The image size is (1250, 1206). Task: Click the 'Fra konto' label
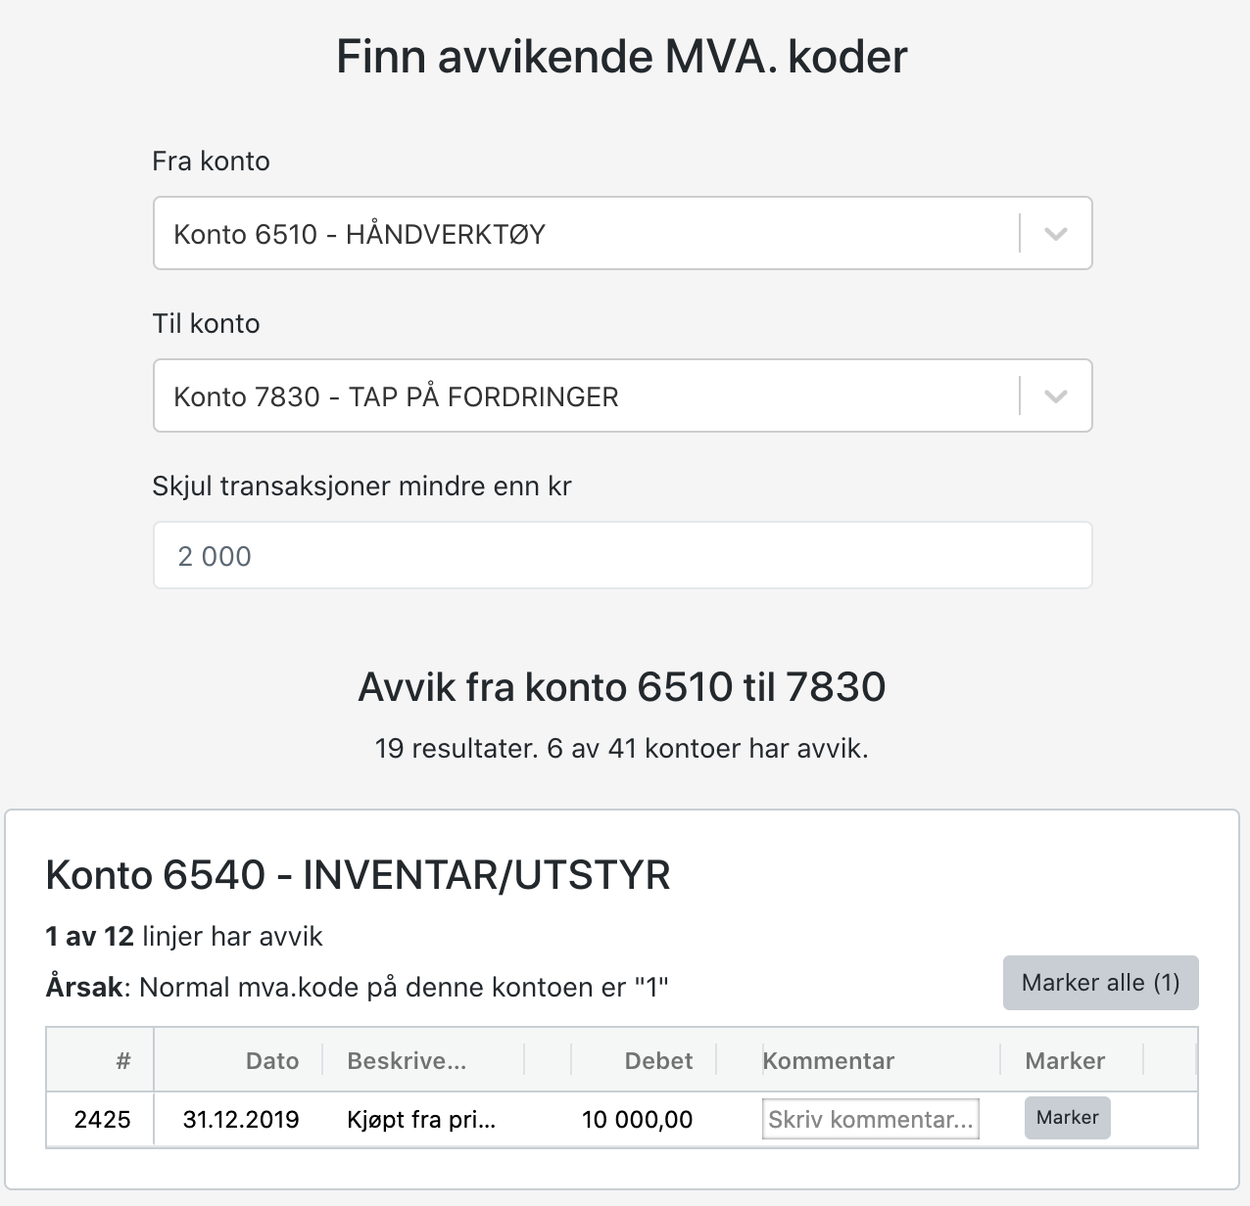[x=211, y=162]
